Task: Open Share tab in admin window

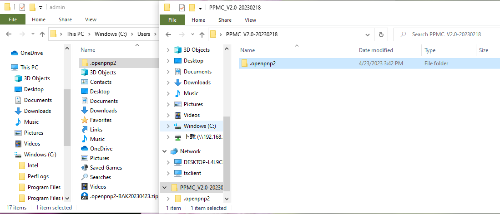Action: point(65,19)
